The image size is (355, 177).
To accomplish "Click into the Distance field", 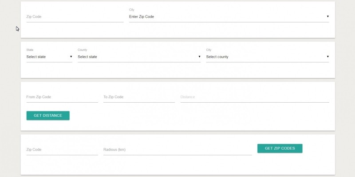I will pos(254,97).
